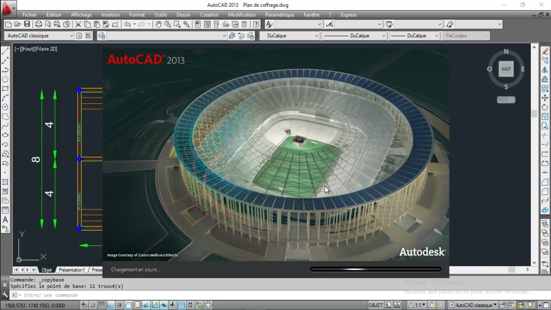The width and height of the screenshot is (551, 310).
Task: Select the Explode modify tool
Action: coord(545,211)
